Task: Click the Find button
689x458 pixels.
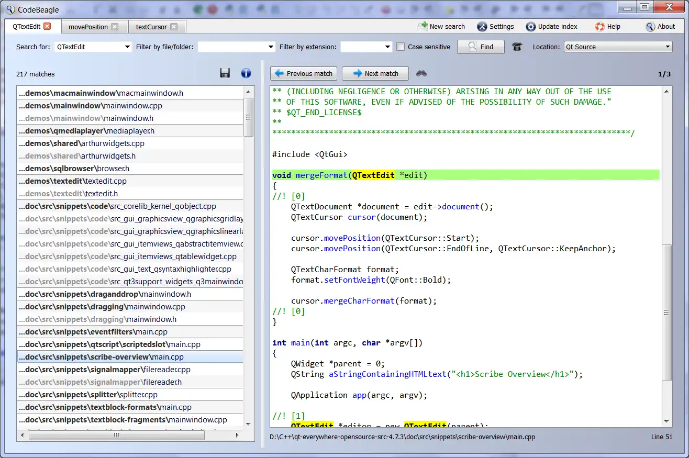Action: (481, 47)
